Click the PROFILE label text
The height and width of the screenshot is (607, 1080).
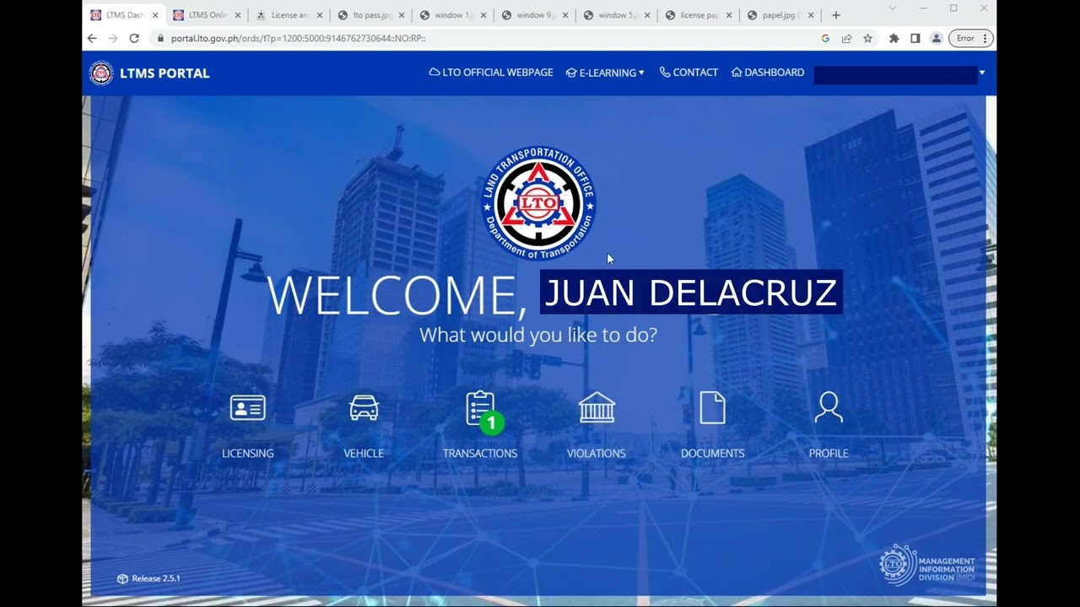click(x=829, y=454)
